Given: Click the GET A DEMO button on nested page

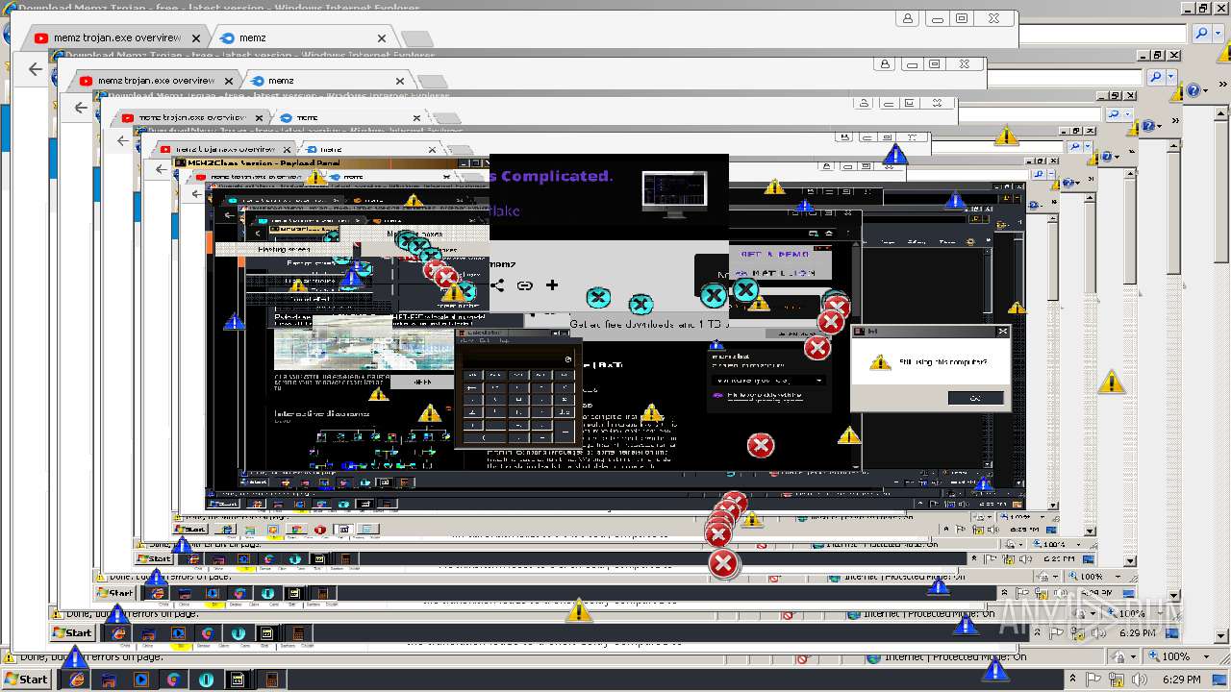Looking at the screenshot, I should [774, 254].
